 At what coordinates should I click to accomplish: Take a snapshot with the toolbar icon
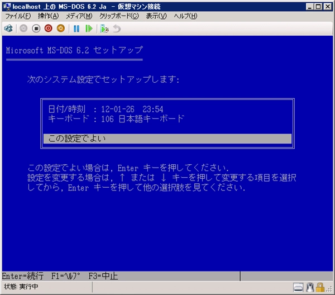coord(104,28)
